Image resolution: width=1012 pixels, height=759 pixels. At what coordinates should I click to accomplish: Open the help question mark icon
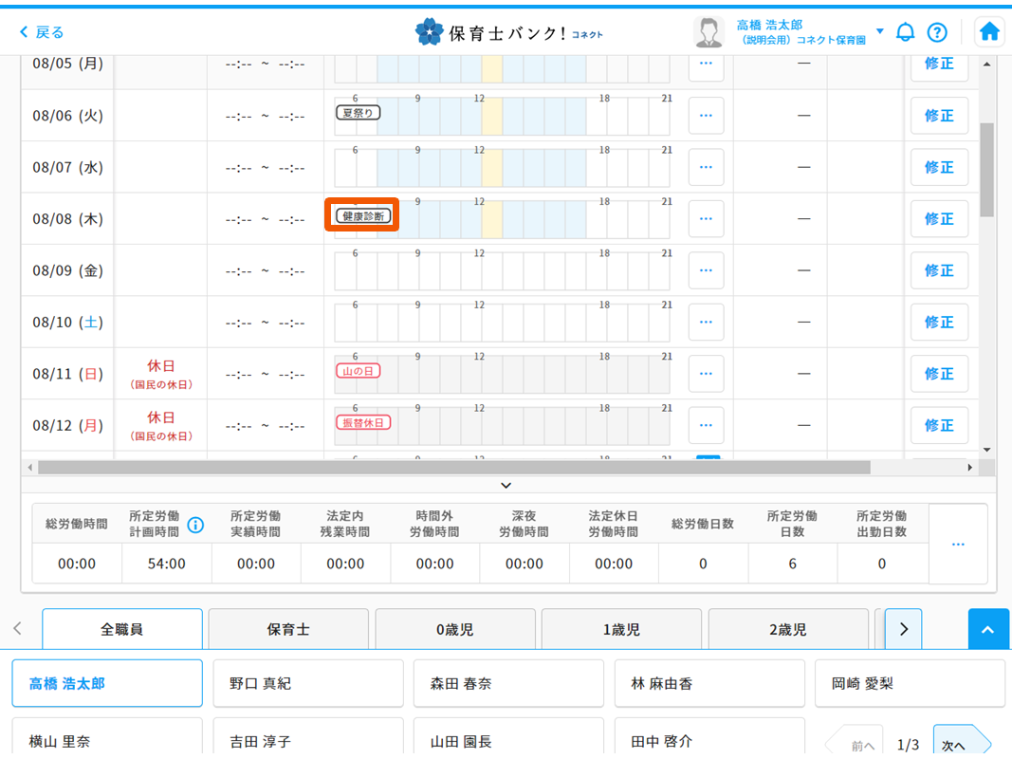tap(937, 32)
